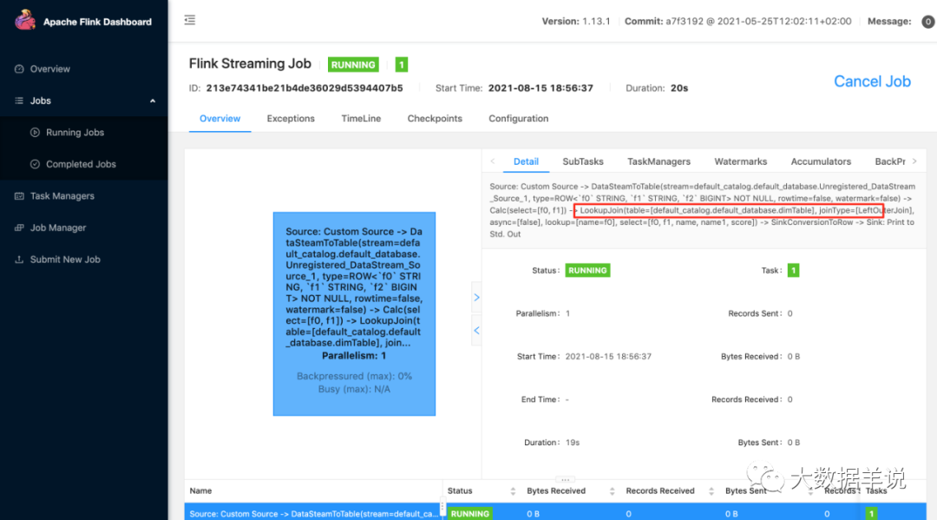Open Job Manager page
Viewport: 937px width, 520px height.
pos(58,227)
